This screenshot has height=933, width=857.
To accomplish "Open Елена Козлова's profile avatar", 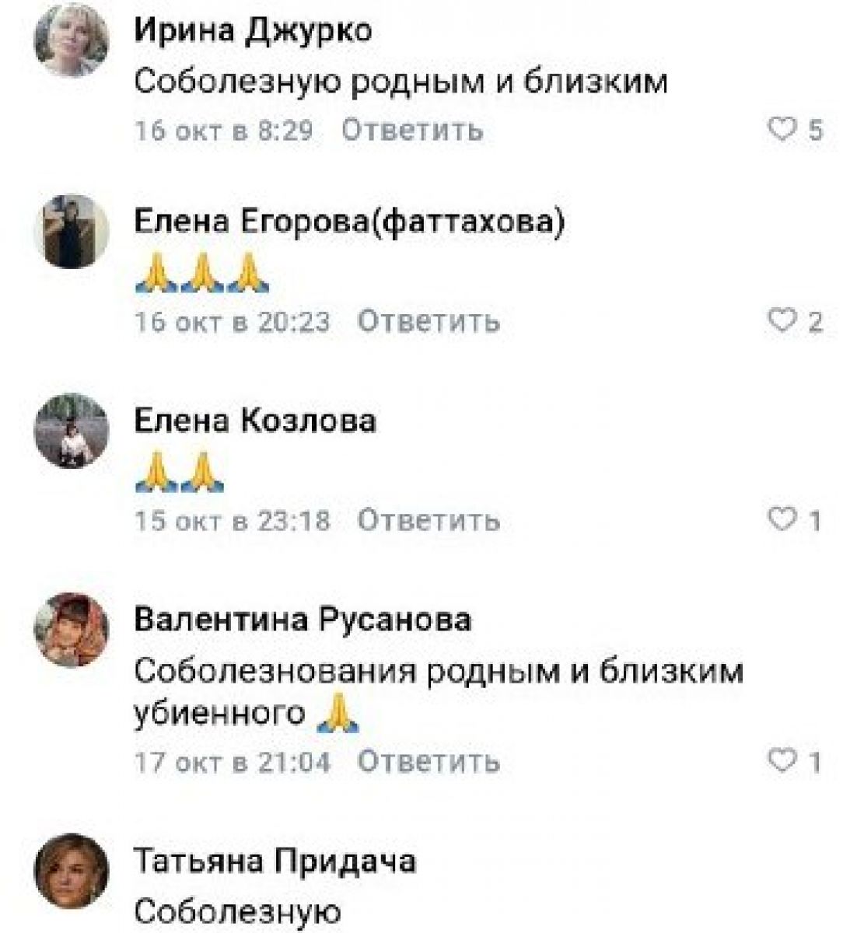I will pos(73,431).
